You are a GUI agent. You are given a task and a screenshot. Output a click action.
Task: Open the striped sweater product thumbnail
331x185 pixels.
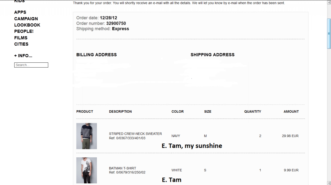click(87, 136)
